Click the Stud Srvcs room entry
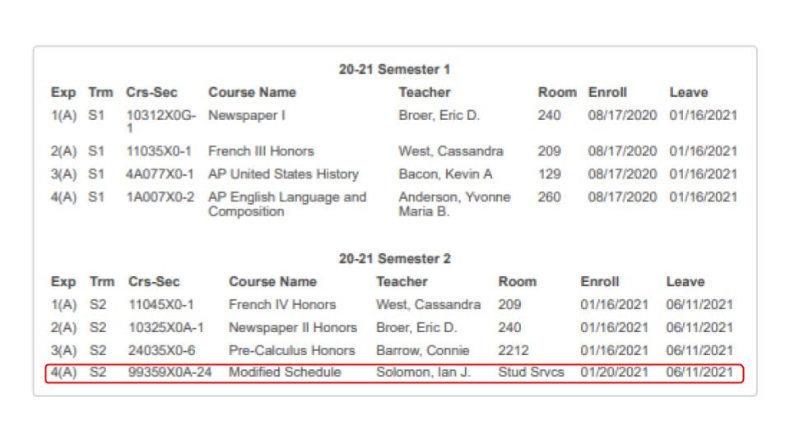790x444 pixels. [531, 372]
